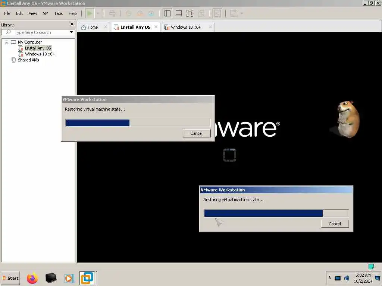The height and width of the screenshot is (286, 382).
Task: Click the Shared VMs icon in Library
Action: 14,60
